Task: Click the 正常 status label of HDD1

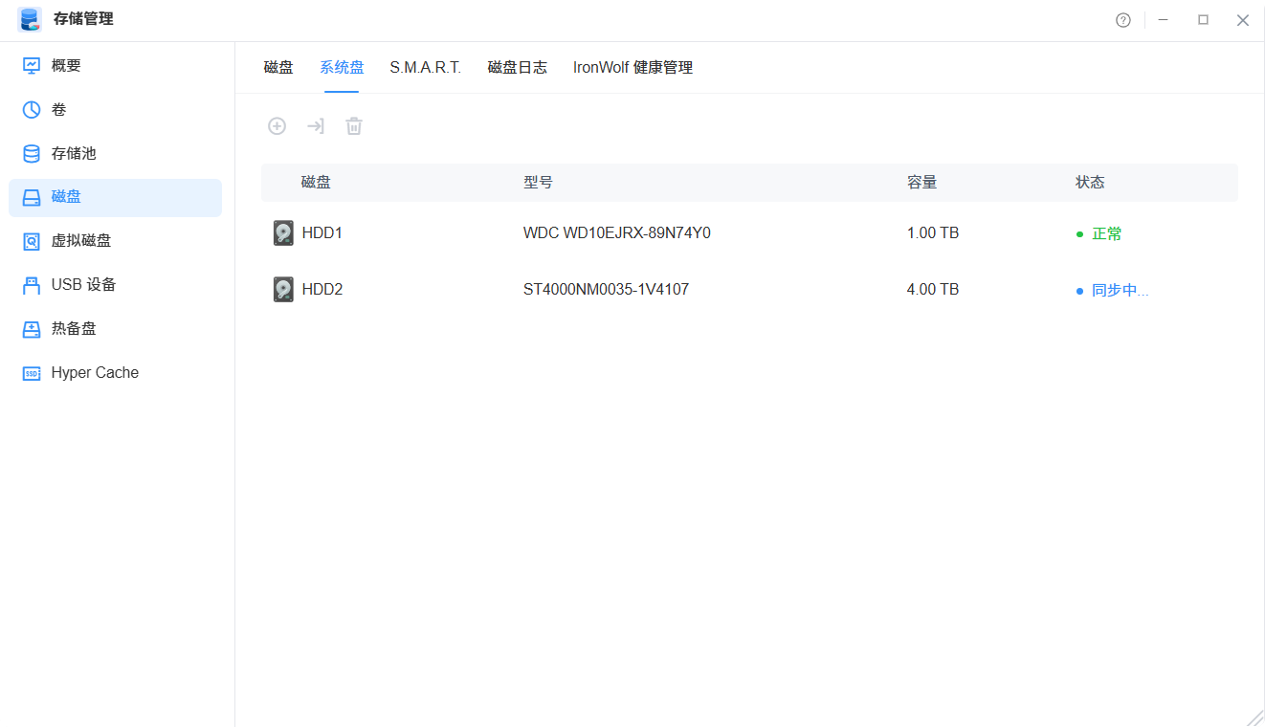Action: 1105,232
